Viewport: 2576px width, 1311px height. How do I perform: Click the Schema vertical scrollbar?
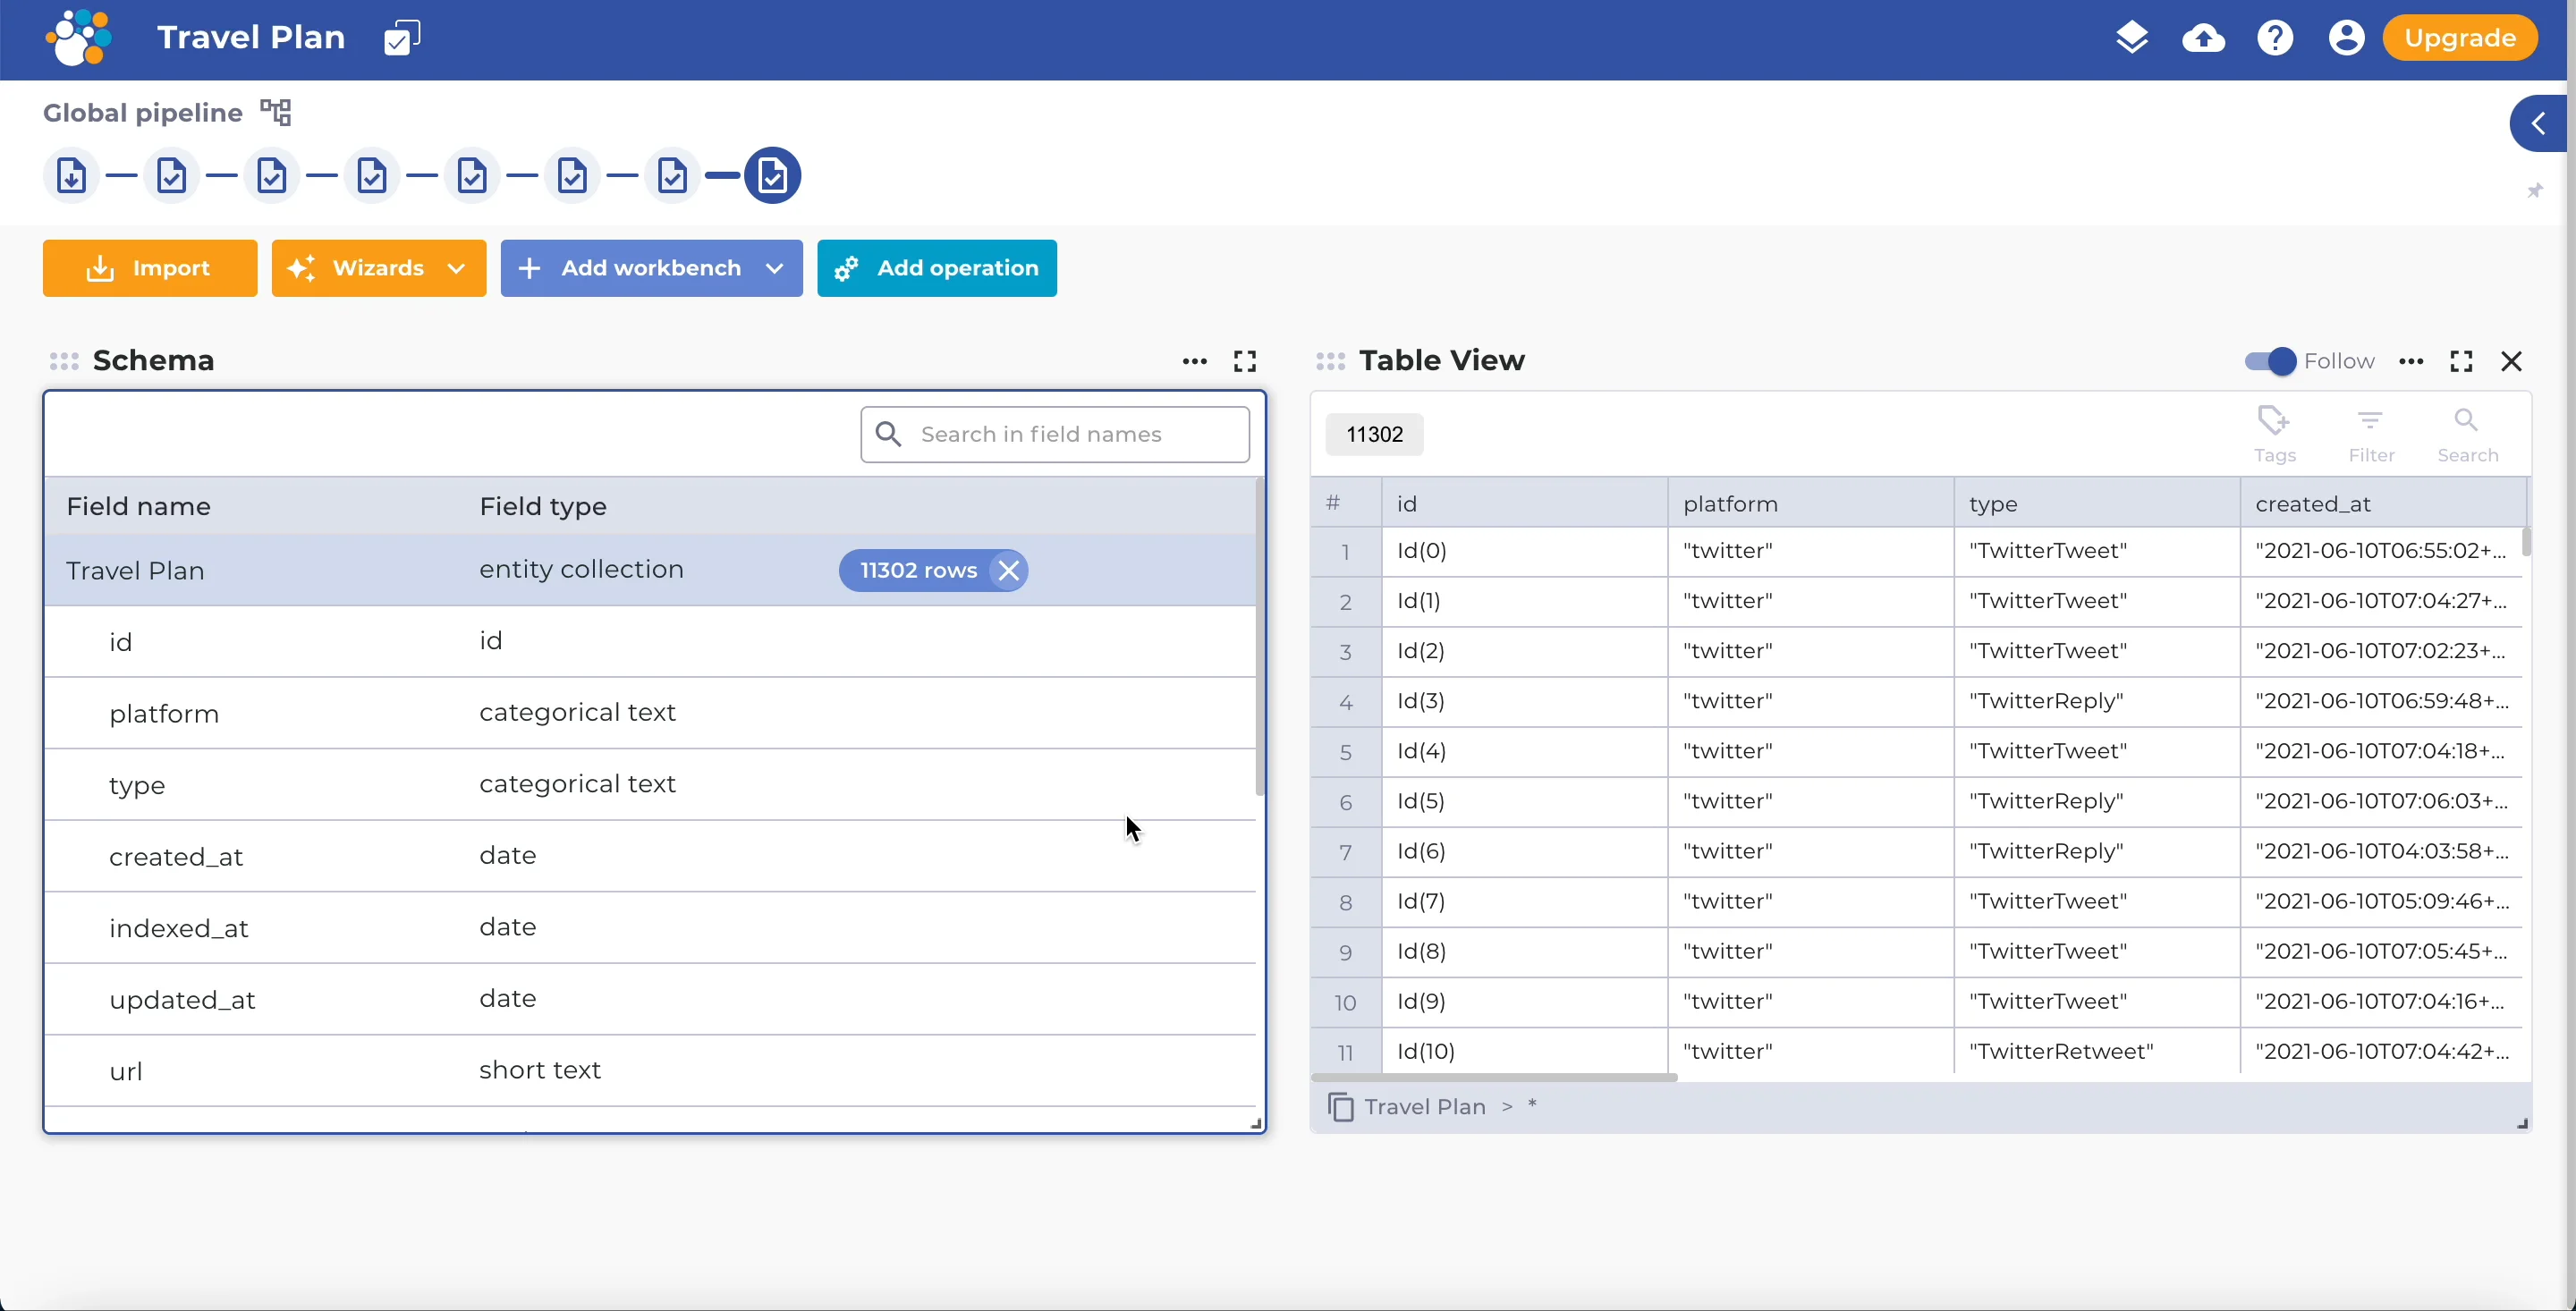coord(1260,637)
